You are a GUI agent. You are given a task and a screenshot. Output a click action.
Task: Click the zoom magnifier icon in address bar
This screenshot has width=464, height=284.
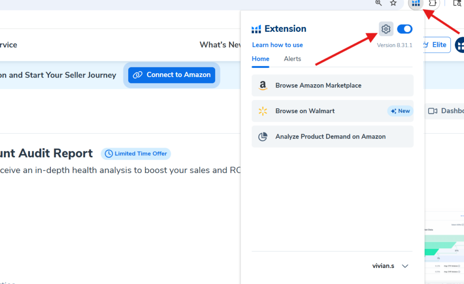click(379, 3)
